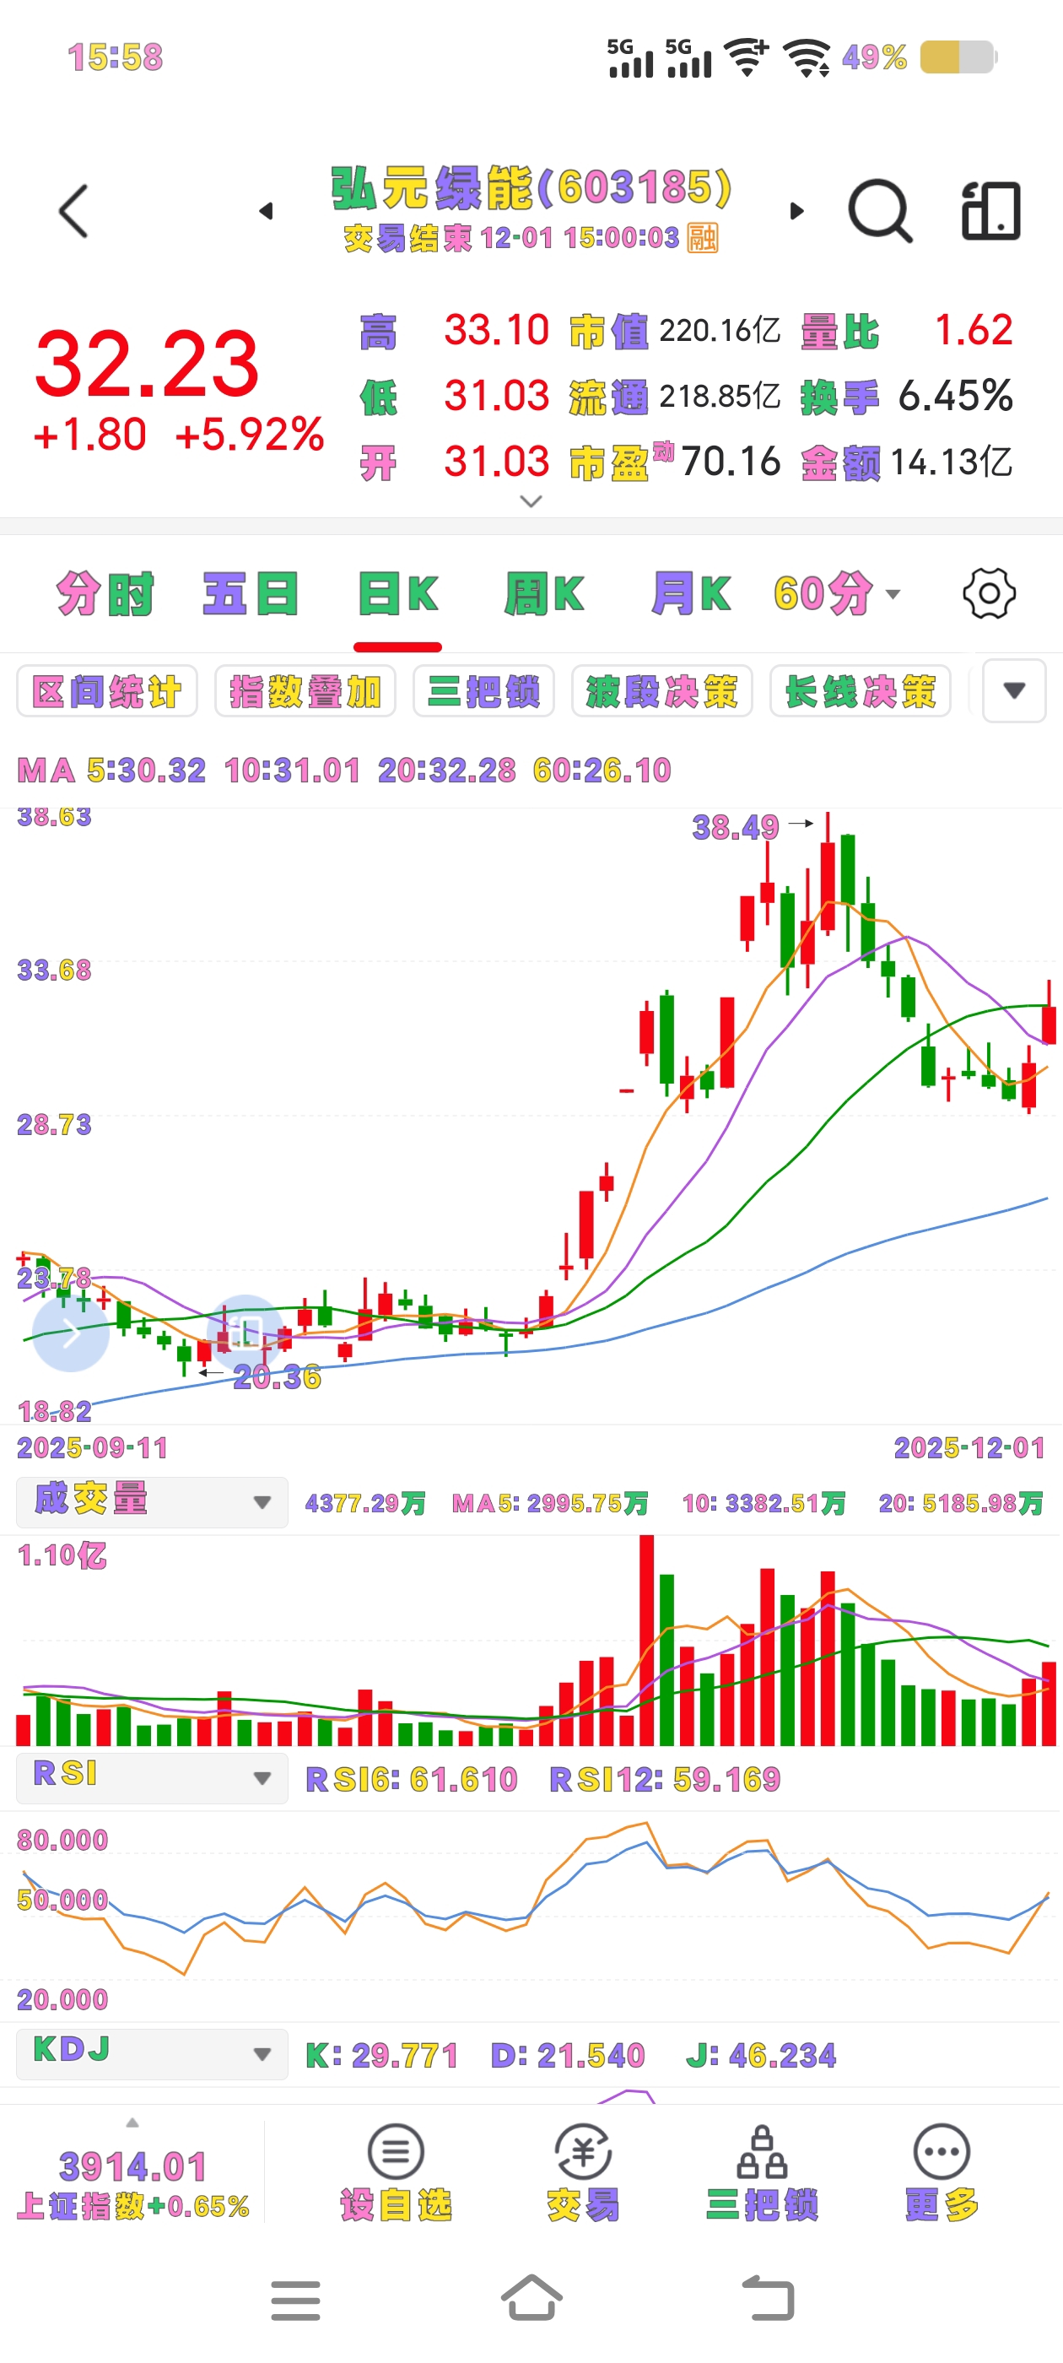Image resolution: width=1063 pixels, height=2363 pixels.
Task: Tap the MA5: 2995.75万 volume value
Action: [x=550, y=1504]
